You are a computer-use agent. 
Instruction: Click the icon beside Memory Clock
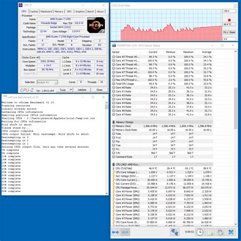(113, 126)
